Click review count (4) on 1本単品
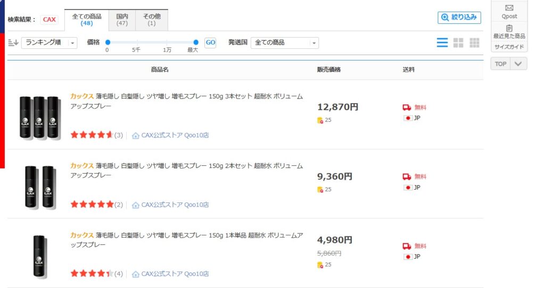This screenshot has height=288, width=545. click(x=119, y=274)
